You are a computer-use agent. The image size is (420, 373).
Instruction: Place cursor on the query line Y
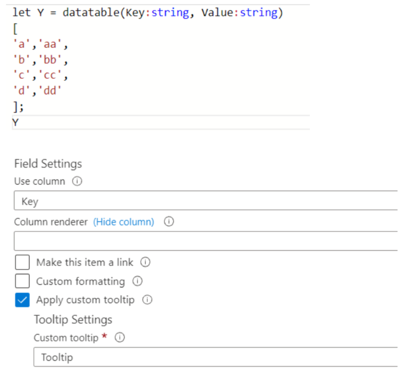click(x=16, y=122)
